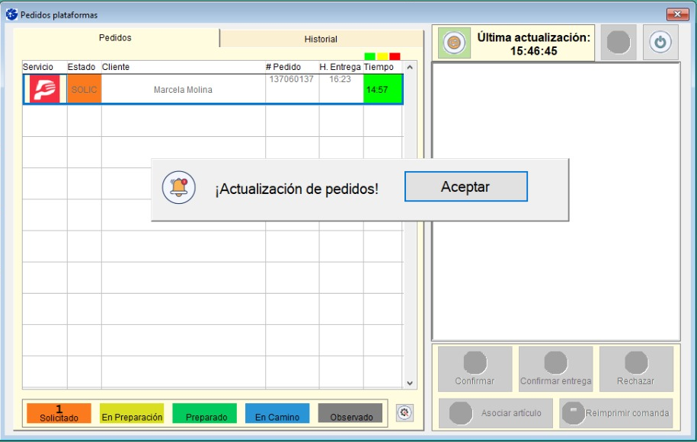Click the red time indicator swatch
Image resolution: width=697 pixels, height=442 pixels.
[395, 56]
